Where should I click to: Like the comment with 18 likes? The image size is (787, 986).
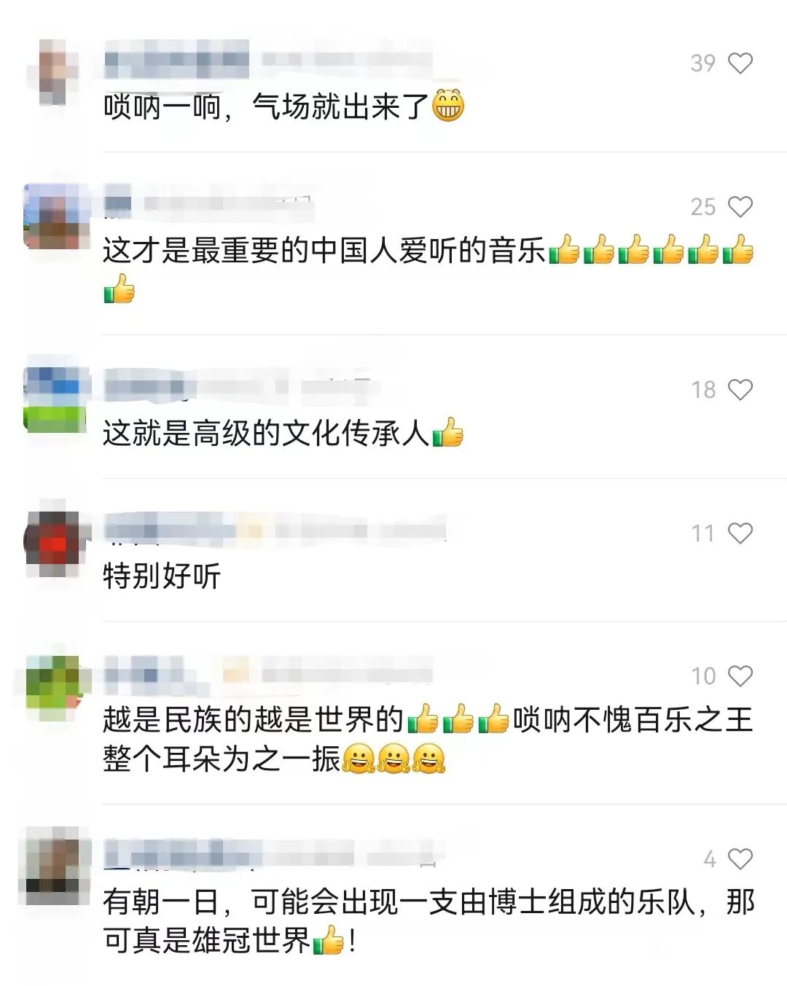coord(740,390)
